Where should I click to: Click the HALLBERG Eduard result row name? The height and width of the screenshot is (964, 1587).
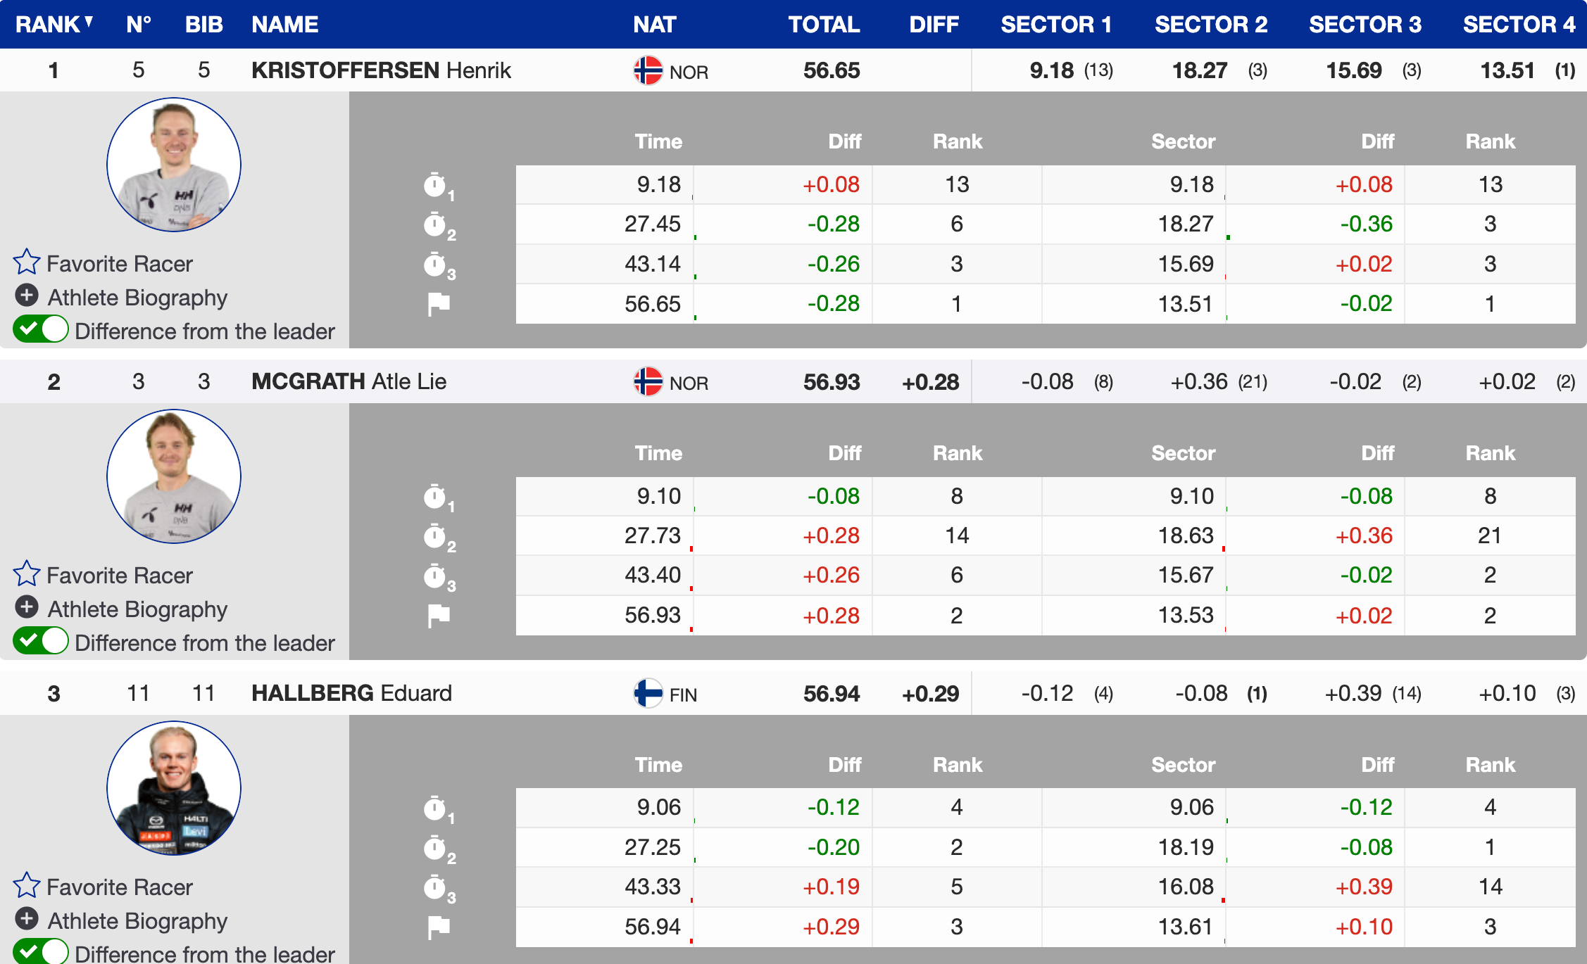point(351,693)
